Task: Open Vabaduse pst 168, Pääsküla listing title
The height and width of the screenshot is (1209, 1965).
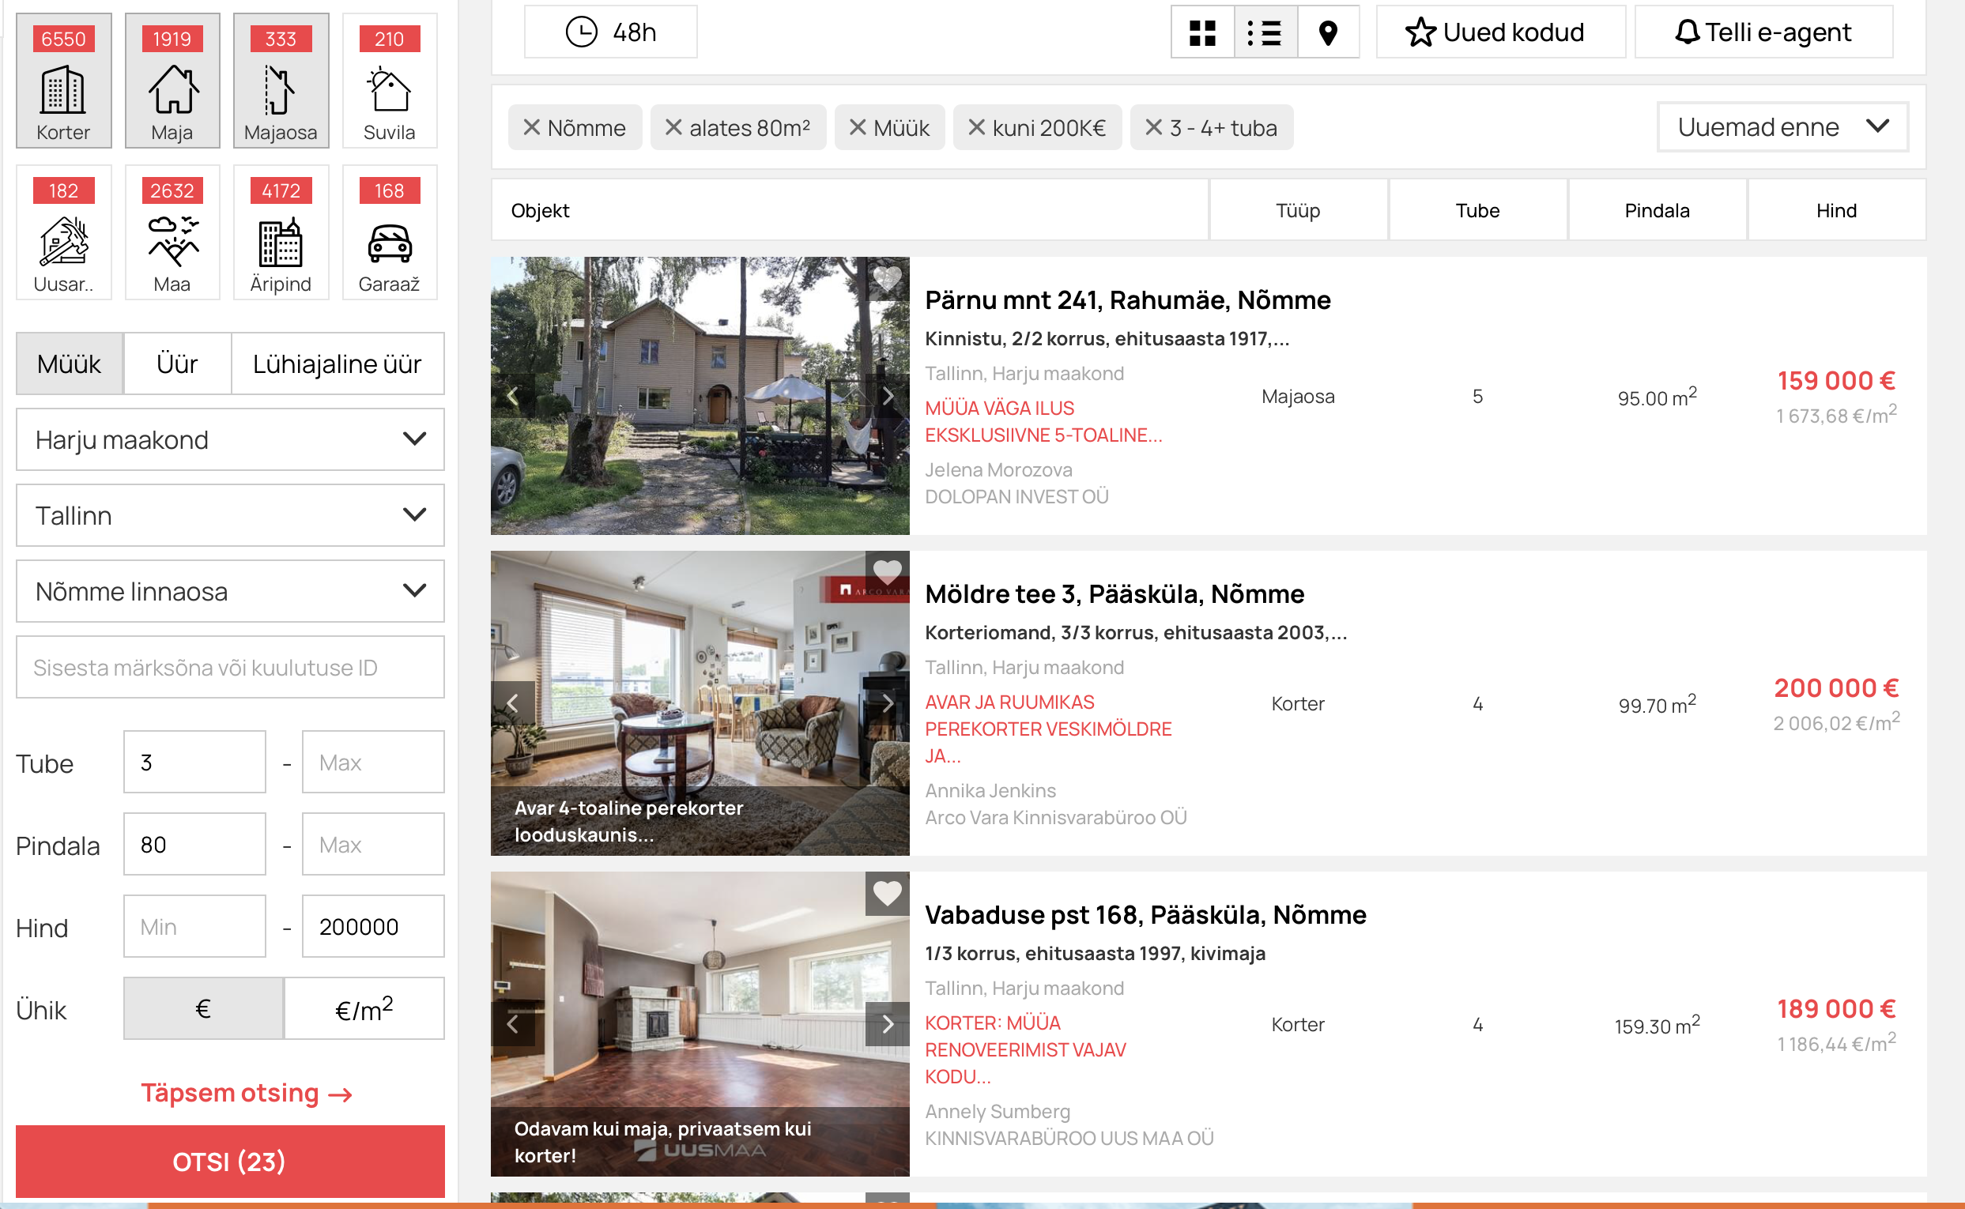Action: point(1145,916)
